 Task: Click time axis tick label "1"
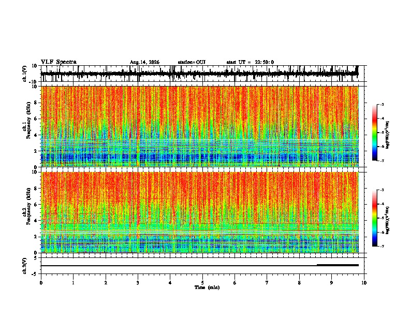coord(73,283)
